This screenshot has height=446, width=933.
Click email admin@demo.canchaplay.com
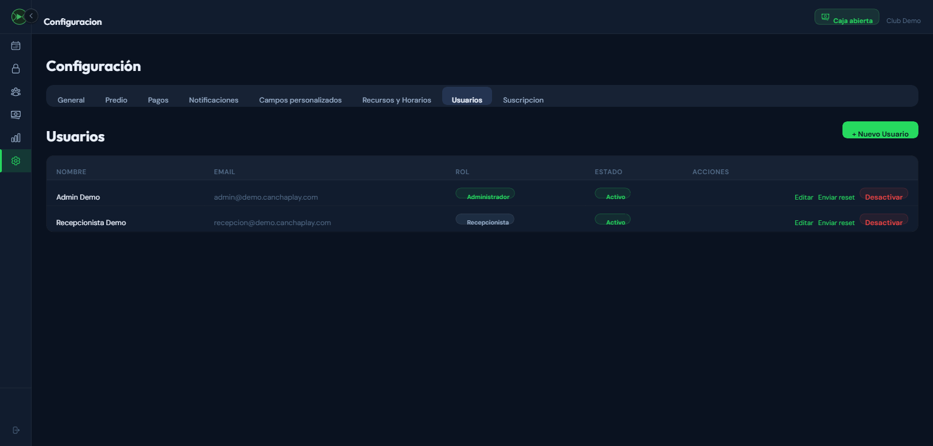point(266,197)
